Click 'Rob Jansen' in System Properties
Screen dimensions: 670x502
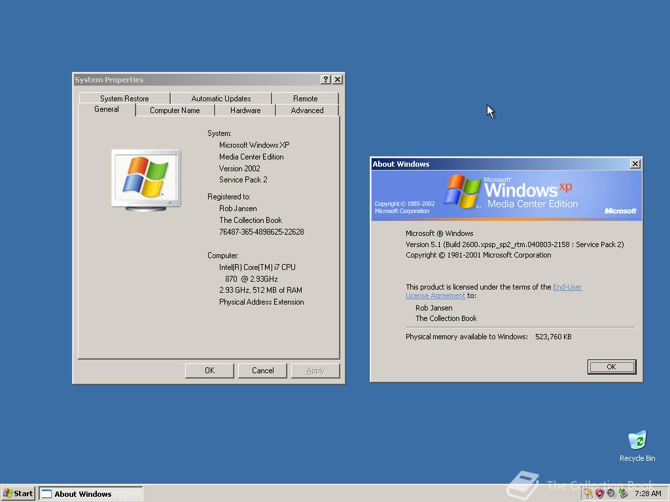pyautogui.click(x=238, y=209)
